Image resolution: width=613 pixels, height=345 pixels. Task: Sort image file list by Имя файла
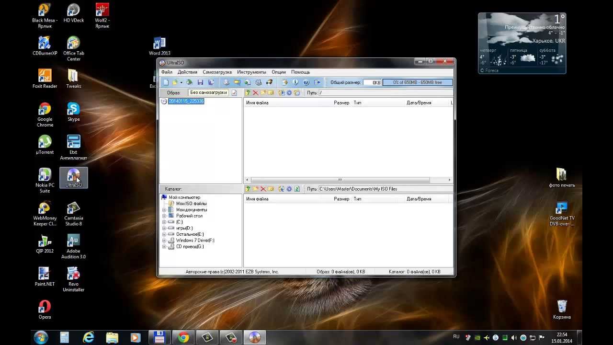(257, 103)
